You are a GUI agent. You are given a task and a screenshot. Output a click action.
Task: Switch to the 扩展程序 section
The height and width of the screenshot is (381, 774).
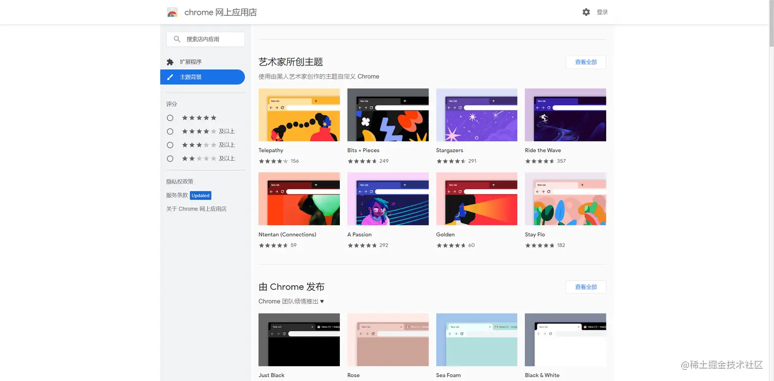(190, 61)
